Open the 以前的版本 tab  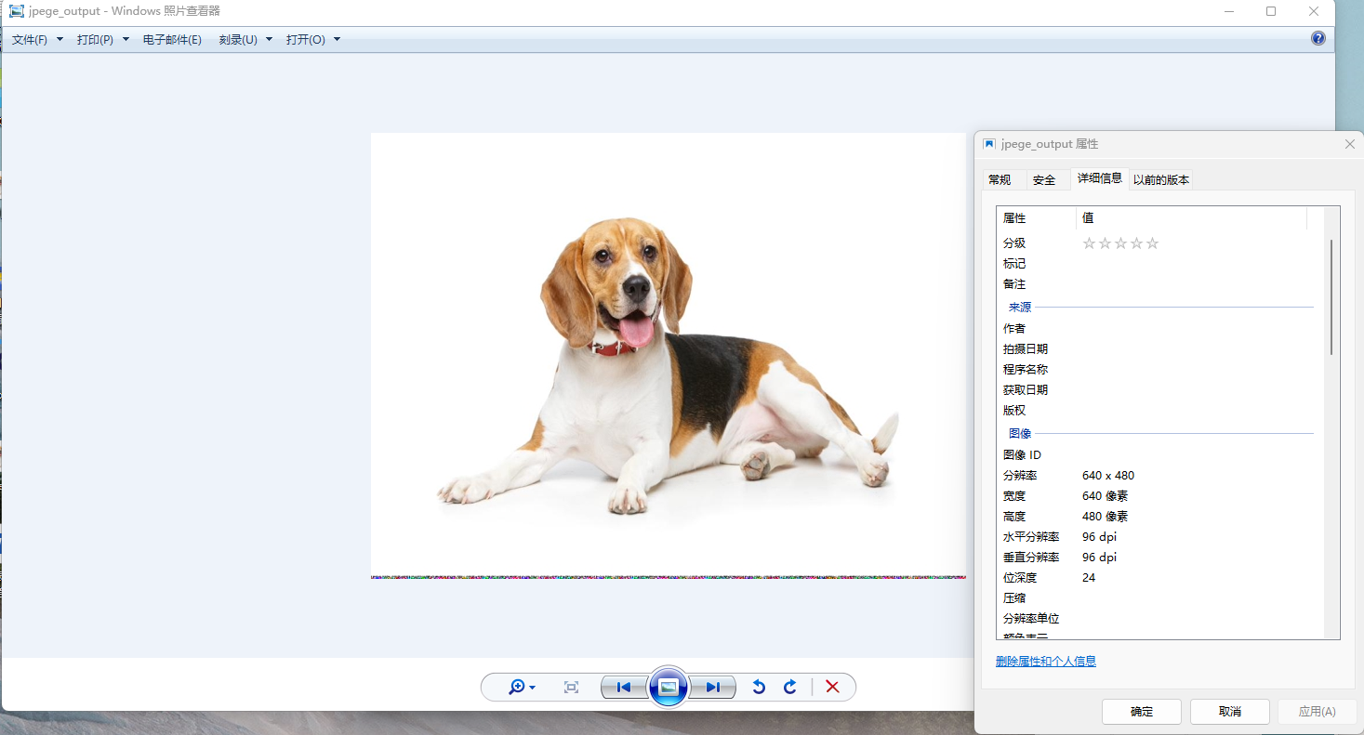1160,179
